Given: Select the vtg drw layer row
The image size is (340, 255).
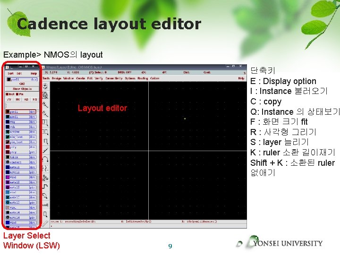Looking at the screenshot, I should point(21,122).
